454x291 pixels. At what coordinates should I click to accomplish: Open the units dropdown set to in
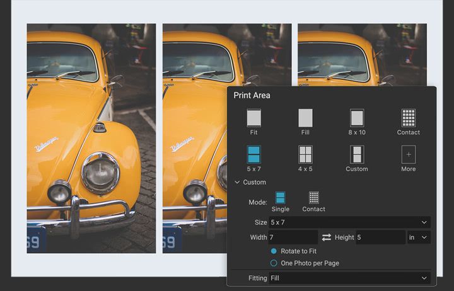pos(419,237)
